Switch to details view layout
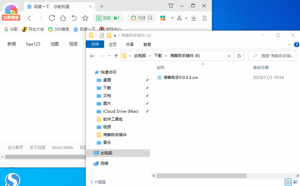Viewport: 300px width, 186px height. tap(288, 182)
